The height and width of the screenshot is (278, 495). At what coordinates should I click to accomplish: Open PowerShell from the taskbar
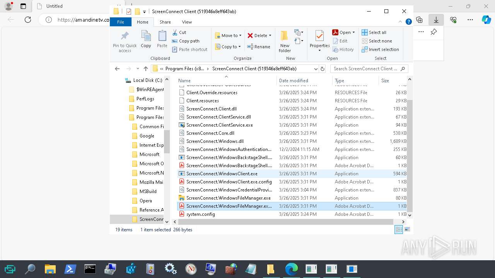[x=70, y=269]
